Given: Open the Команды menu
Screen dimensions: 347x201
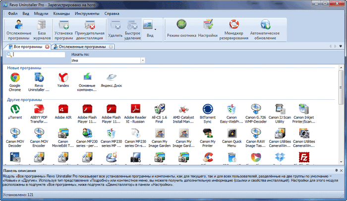Looking at the screenshot, I should point(61,13).
